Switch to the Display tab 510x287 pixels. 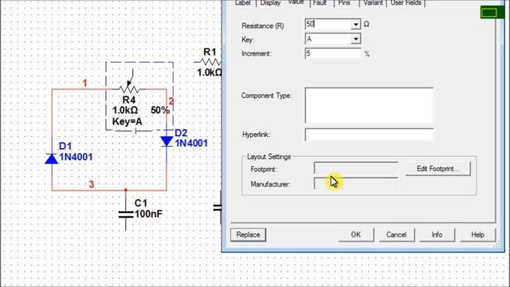click(x=270, y=3)
